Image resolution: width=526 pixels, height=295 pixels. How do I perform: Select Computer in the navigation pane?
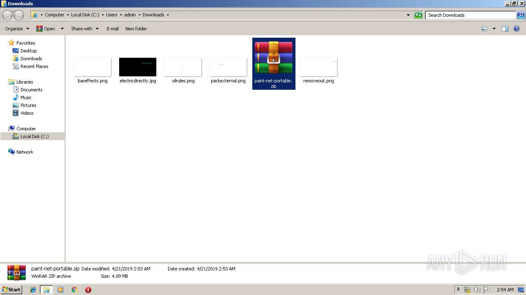click(26, 129)
